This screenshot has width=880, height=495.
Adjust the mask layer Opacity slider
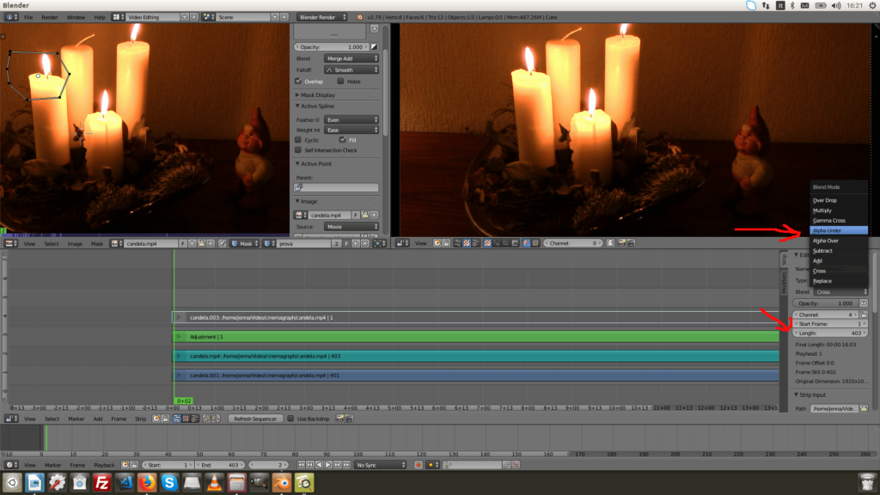(x=331, y=47)
